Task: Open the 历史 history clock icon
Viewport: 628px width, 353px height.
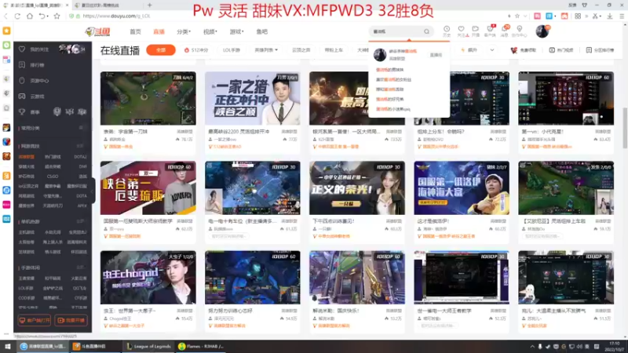Action: click(x=447, y=31)
